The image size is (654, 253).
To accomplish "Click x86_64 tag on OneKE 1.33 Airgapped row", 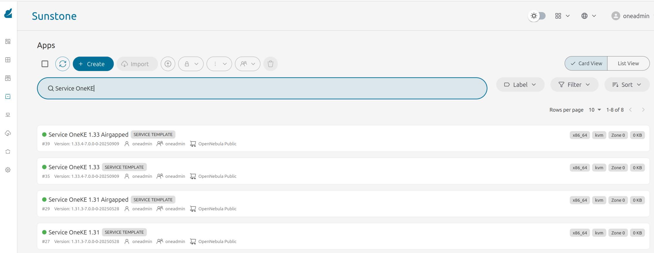I will (580, 135).
